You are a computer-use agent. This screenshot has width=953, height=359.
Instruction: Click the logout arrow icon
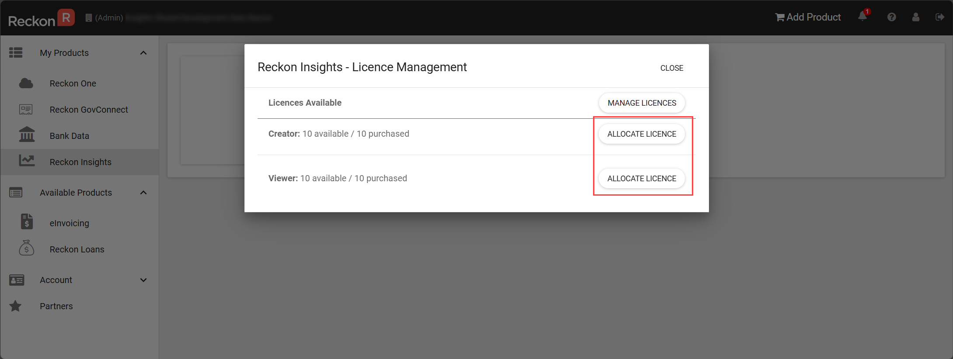939,17
